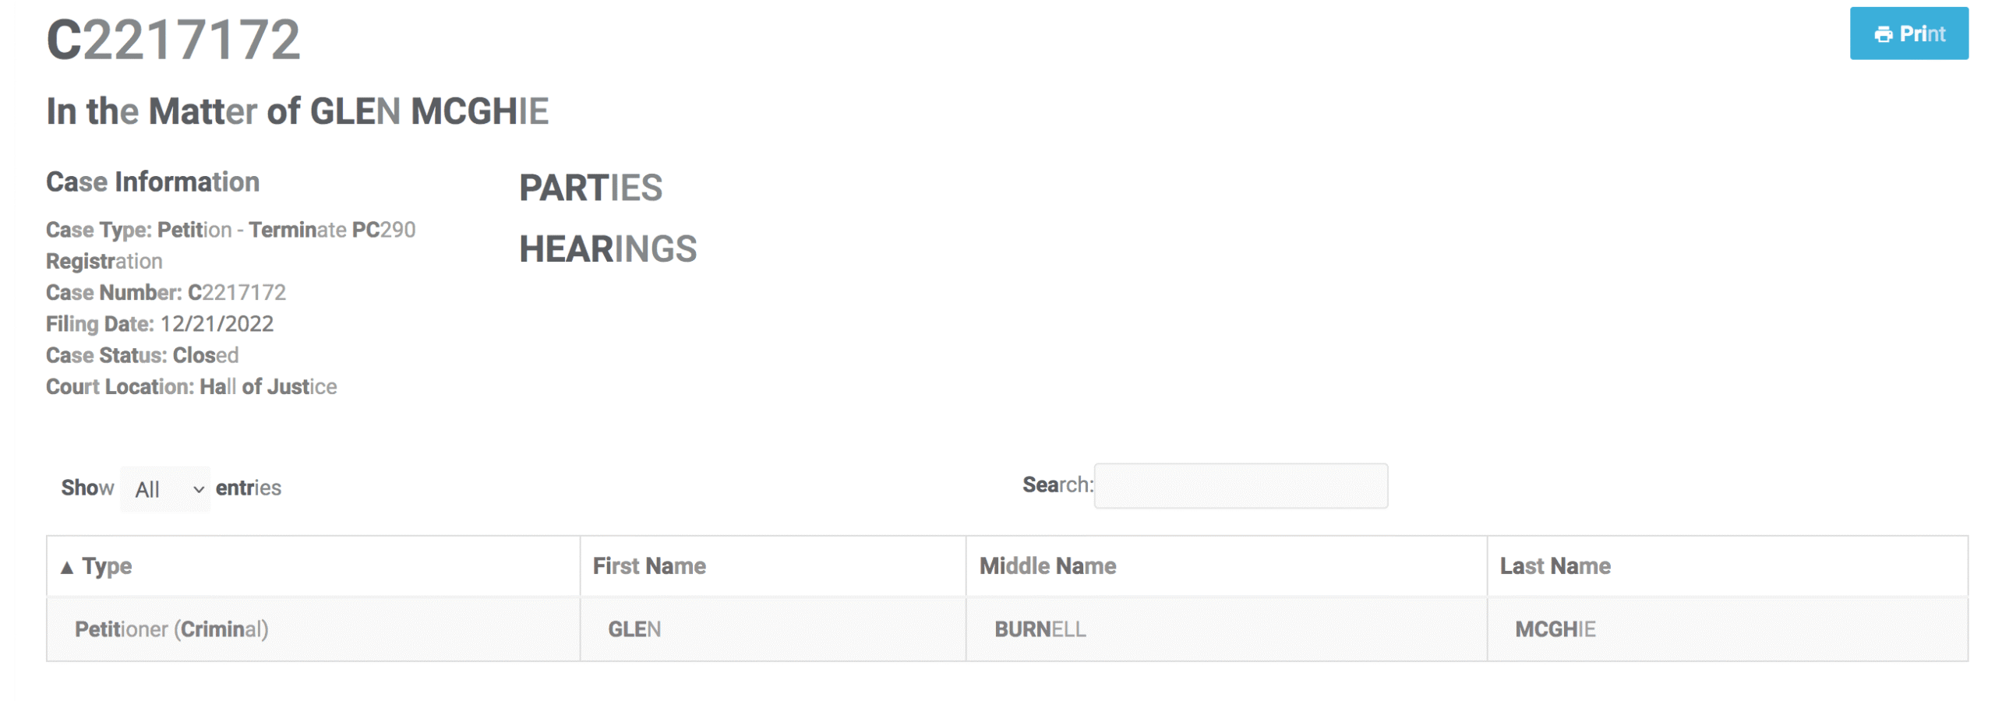The width and height of the screenshot is (1995, 701).
Task: Open the Show entries dropdown
Action: click(165, 488)
